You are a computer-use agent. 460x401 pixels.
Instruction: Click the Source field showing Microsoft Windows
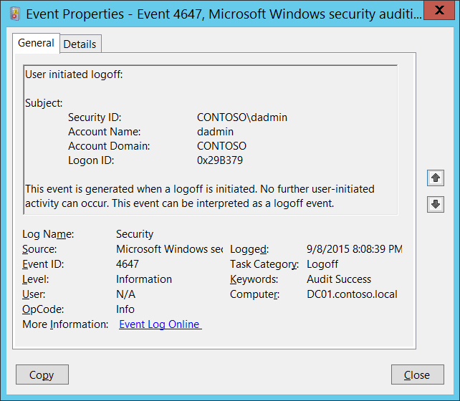tap(169, 249)
